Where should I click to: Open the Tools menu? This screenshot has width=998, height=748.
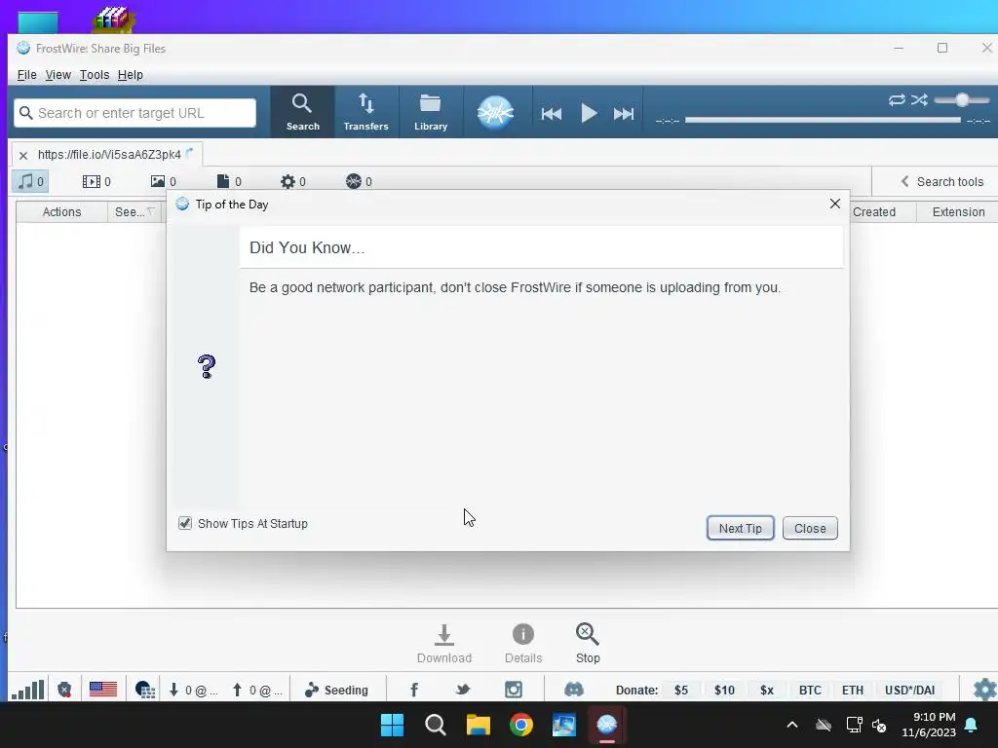(95, 75)
